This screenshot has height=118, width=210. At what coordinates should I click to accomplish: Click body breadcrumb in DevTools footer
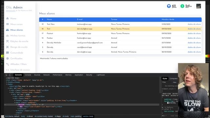pyautogui.click(x=23, y=116)
